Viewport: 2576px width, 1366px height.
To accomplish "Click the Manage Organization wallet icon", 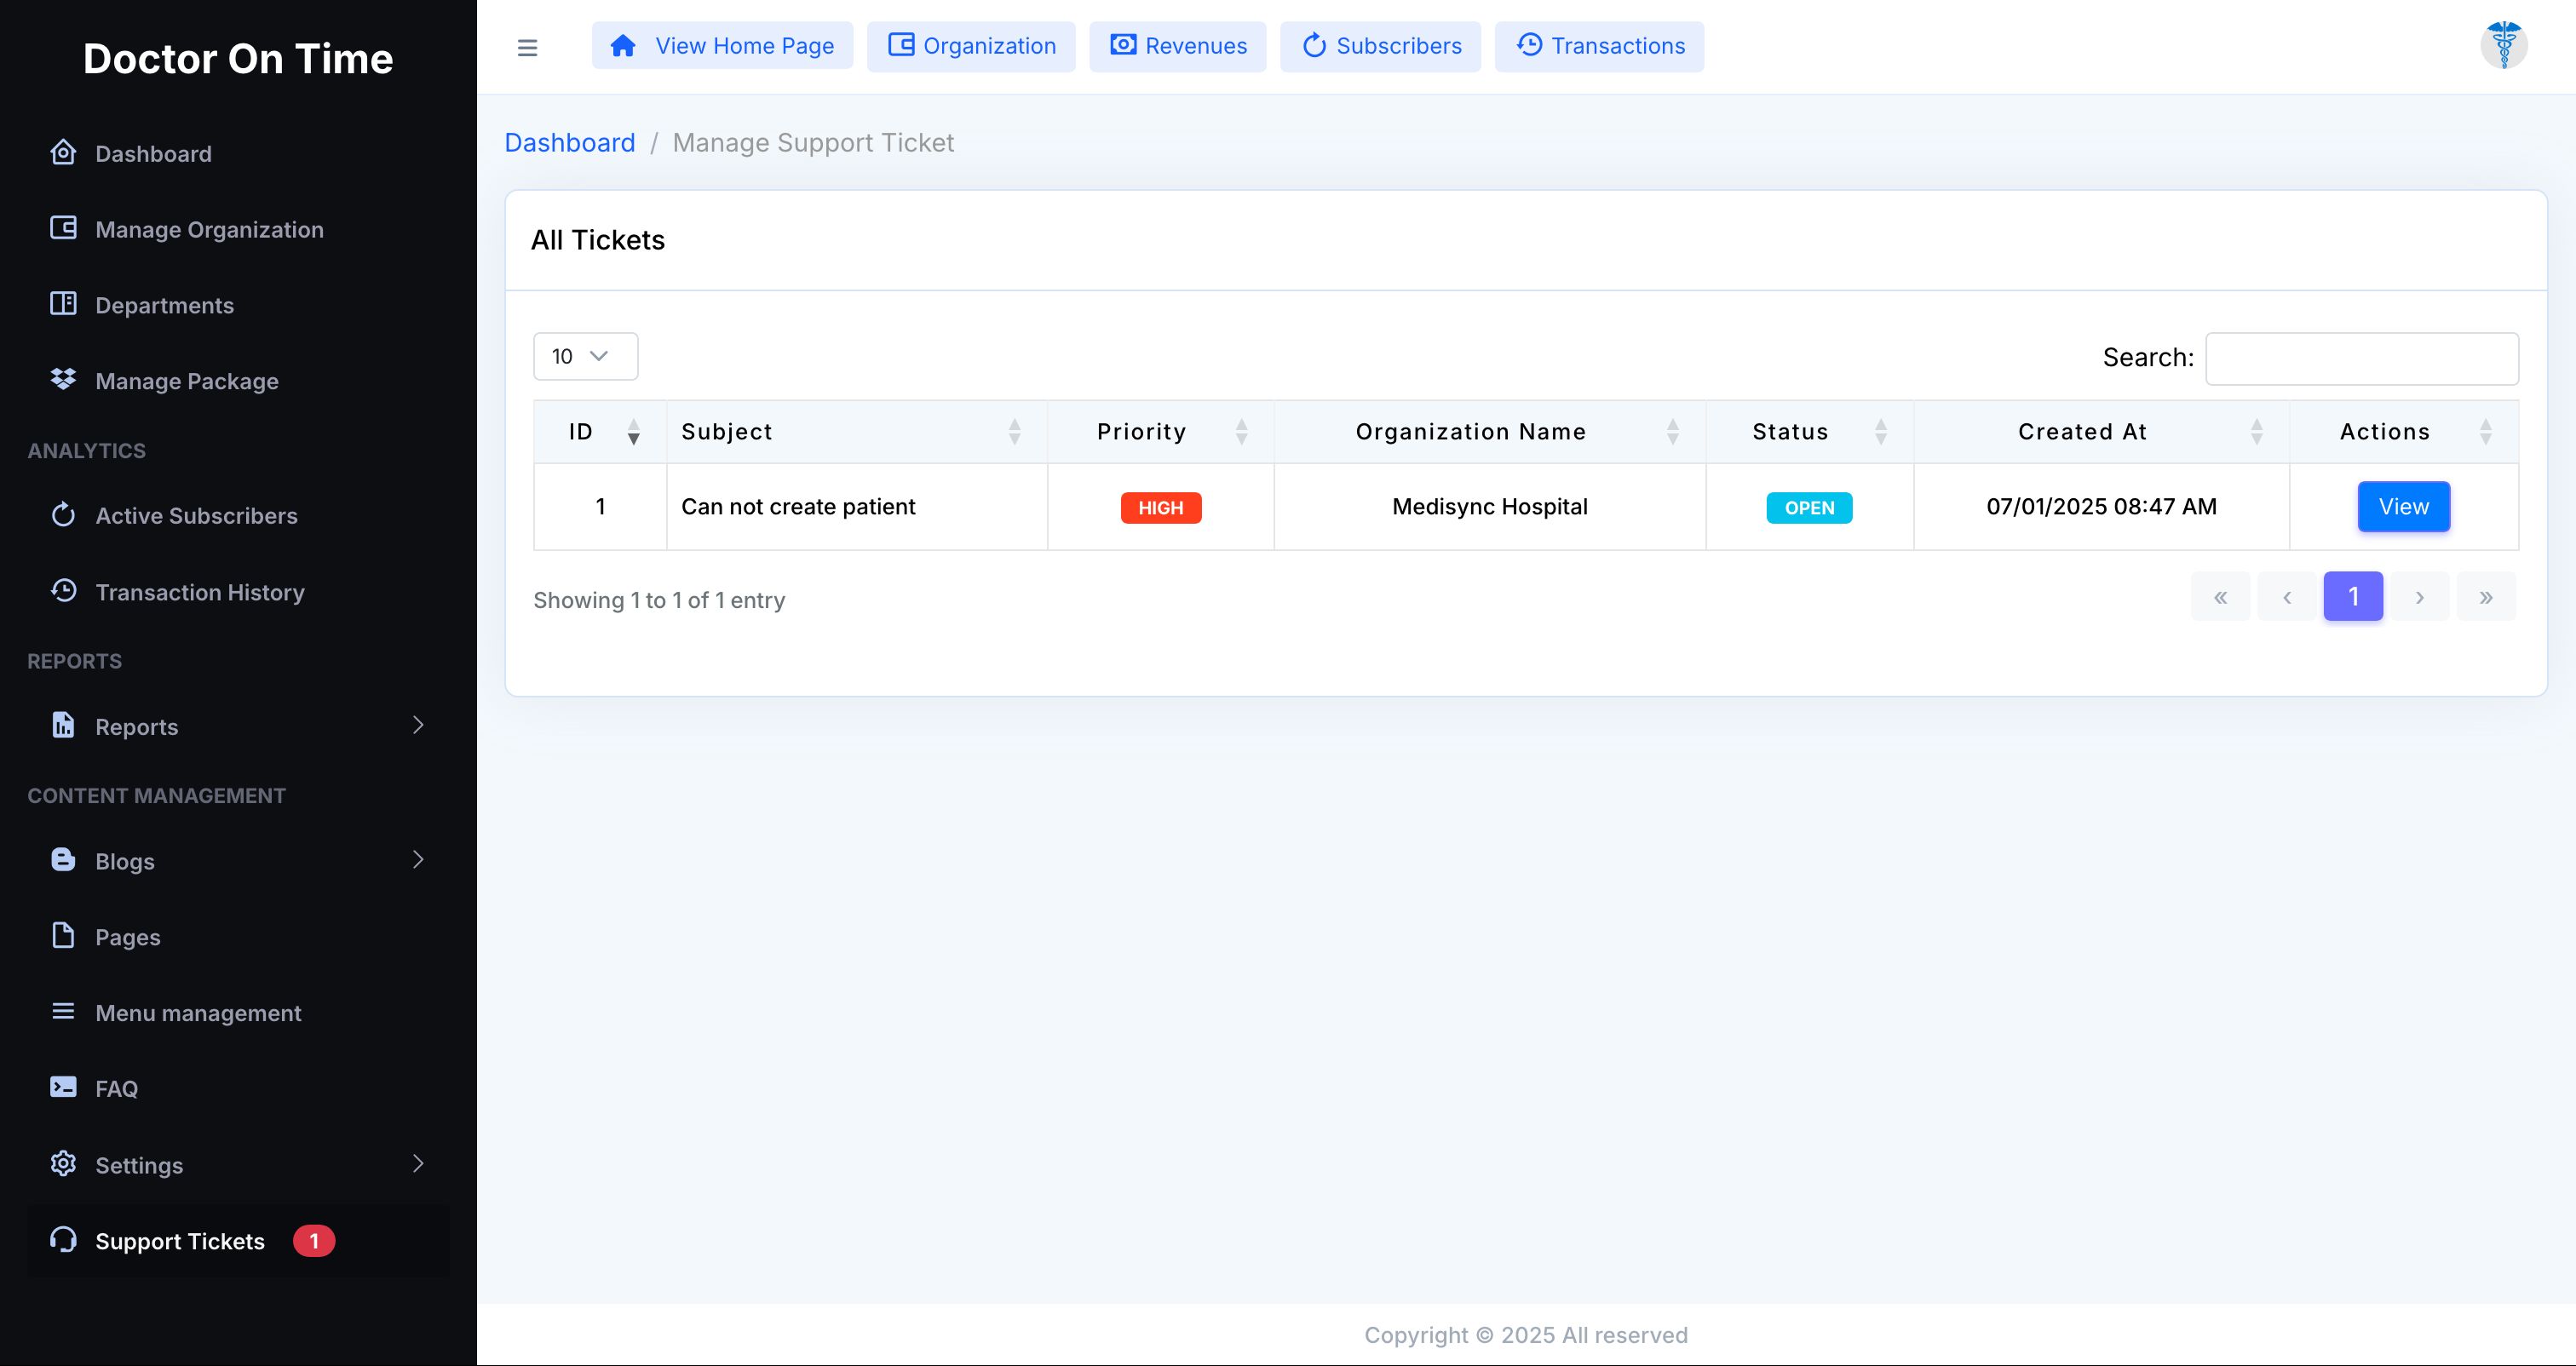I will point(63,228).
